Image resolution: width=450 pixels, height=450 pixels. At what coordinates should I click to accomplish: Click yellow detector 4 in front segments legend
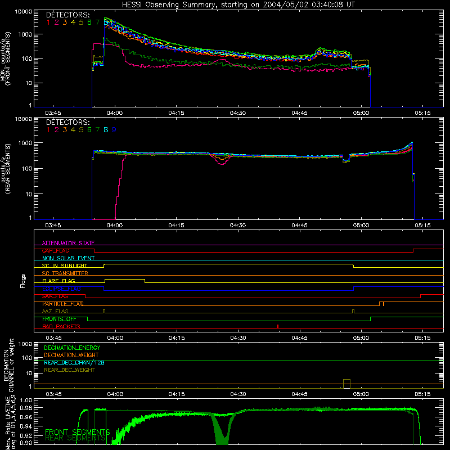click(73, 22)
